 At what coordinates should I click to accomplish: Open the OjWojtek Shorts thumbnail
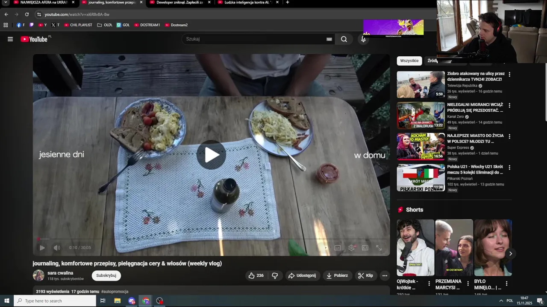tap(415, 248)
